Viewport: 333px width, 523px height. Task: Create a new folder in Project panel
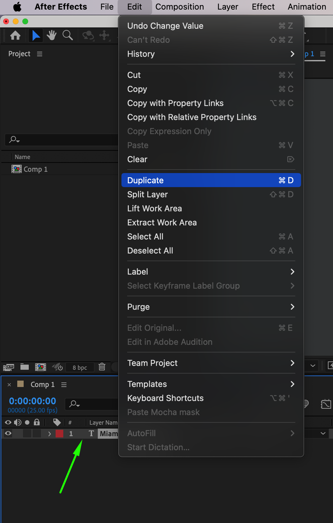[x=25, y=367]
